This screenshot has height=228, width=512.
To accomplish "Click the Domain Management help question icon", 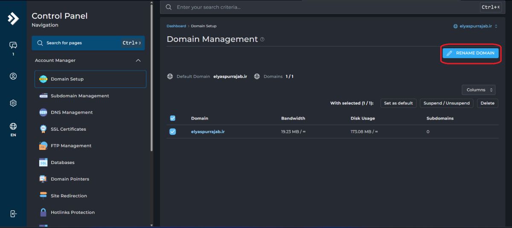I will click(x=262, y=39).
